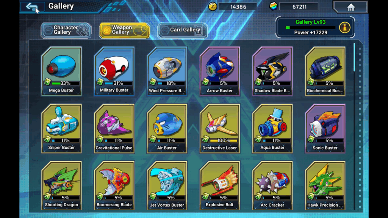Select the Aqua Buster weapon

pos(272,129)
